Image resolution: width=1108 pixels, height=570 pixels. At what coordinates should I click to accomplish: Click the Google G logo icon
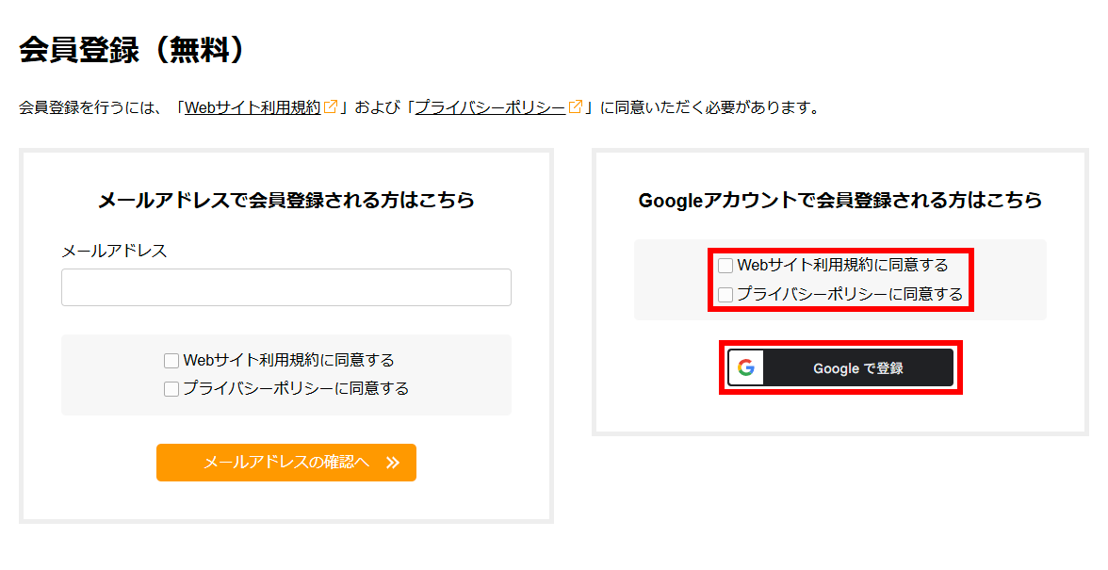[x=746, y=367]
